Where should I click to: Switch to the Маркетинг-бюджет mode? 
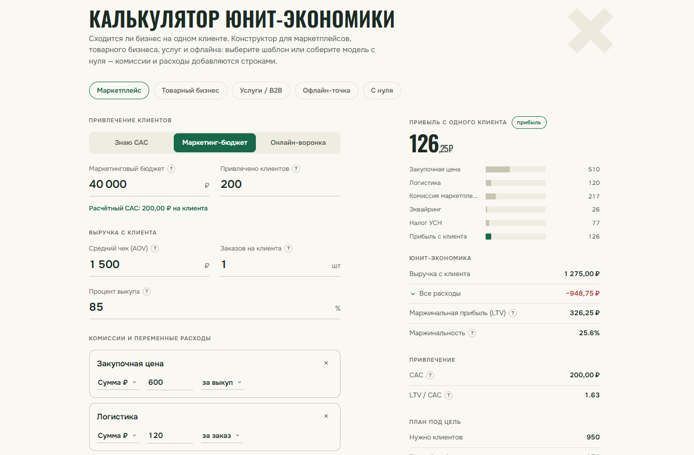point(215,143)
